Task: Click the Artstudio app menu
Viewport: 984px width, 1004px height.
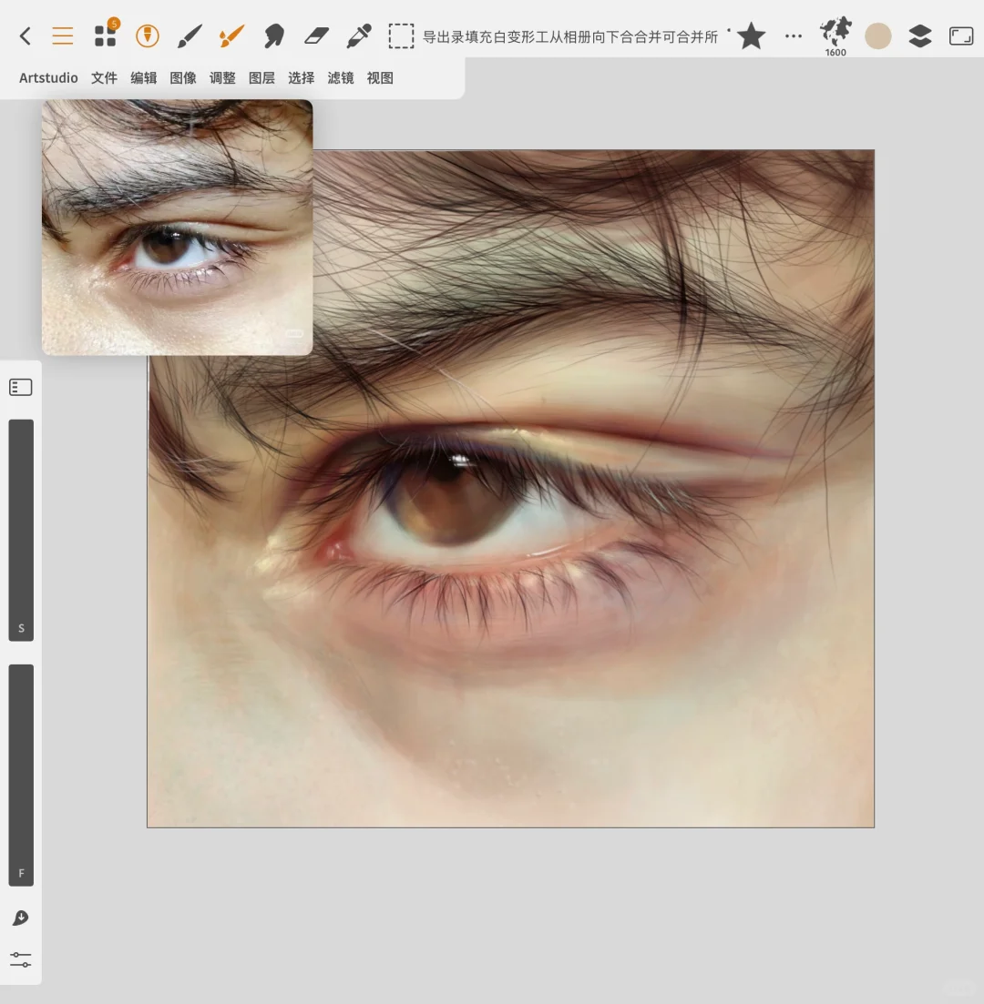Action: (x=48, y=78)
